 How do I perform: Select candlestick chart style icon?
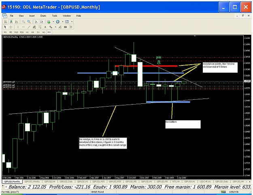[x=11, y=21]
